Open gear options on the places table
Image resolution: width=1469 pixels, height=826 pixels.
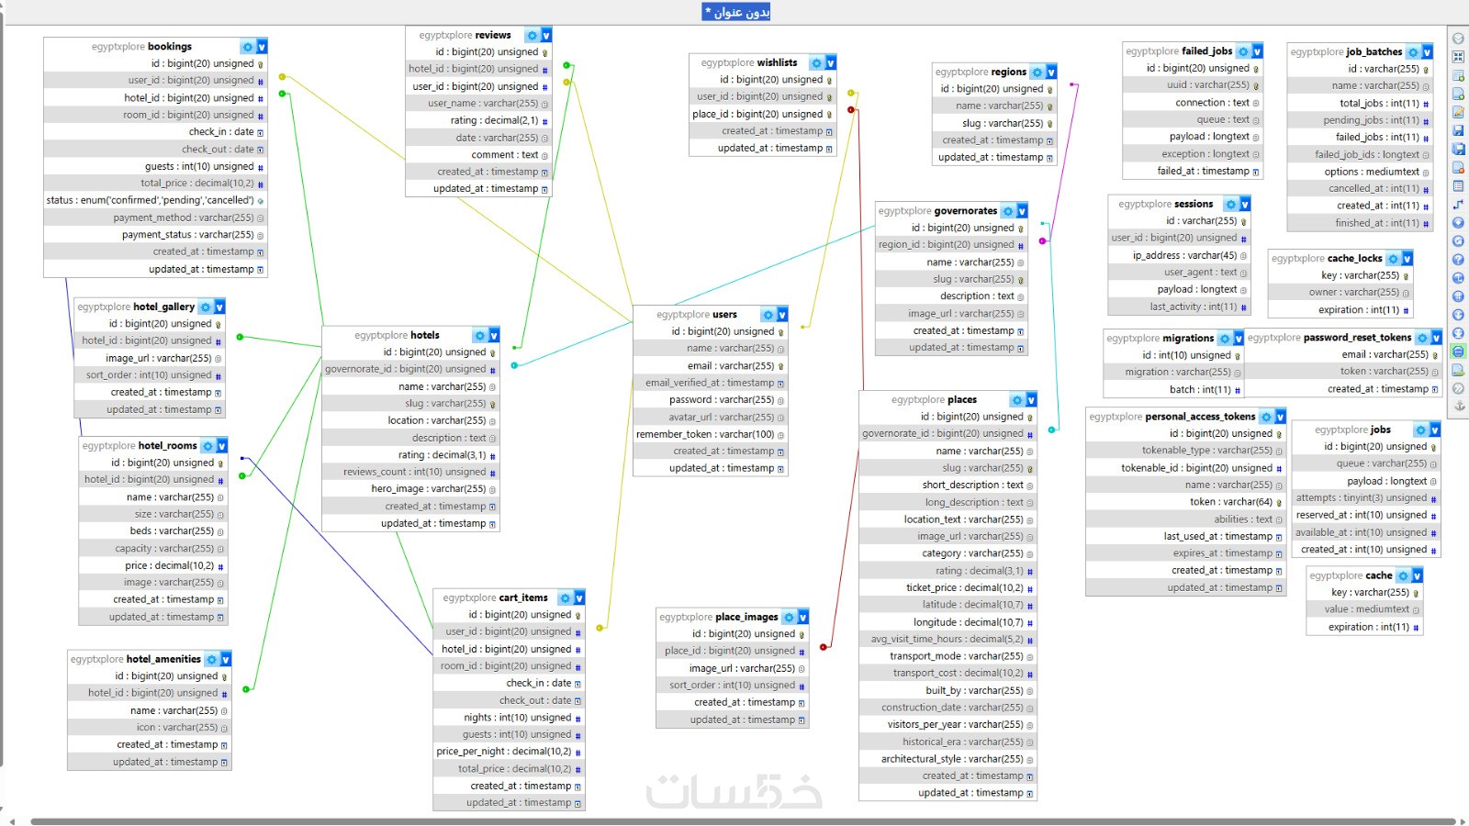tap(1016, 400)
